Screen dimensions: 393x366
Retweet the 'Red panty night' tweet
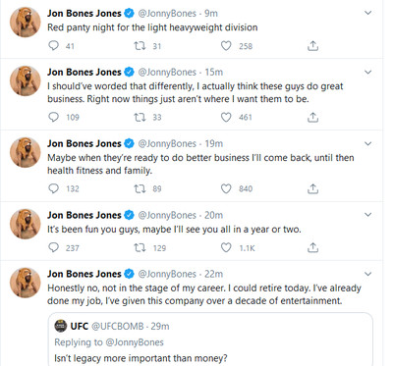(140, 46)
